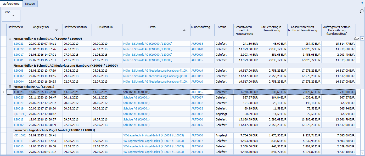
Task: Click the row indicator arrow beside LS0028
Action: pyautogui.click(x=3, y=92)
